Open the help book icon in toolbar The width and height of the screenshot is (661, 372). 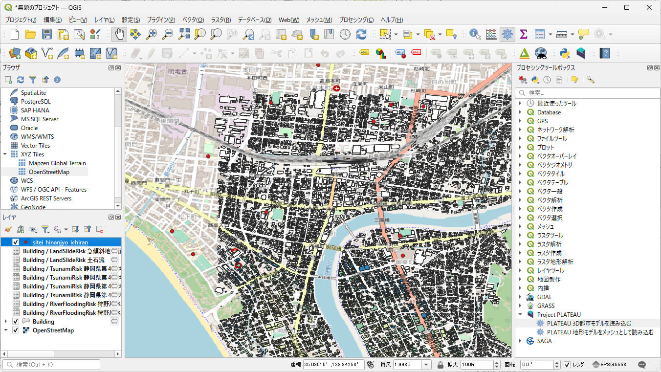pyautogui.click(x=605, y=53)
